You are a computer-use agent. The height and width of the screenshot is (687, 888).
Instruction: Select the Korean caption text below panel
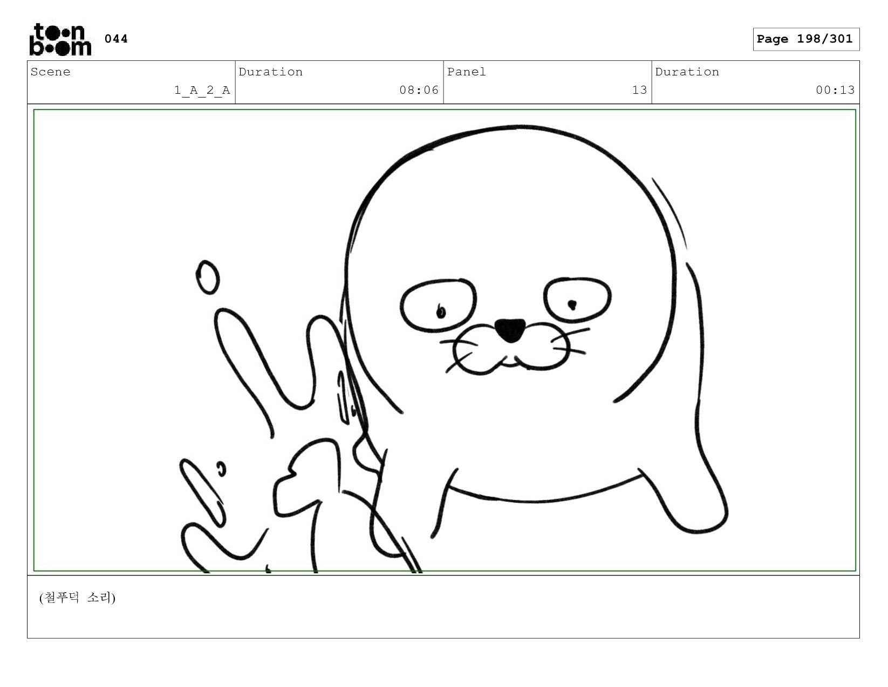click(x=77, y=598)
